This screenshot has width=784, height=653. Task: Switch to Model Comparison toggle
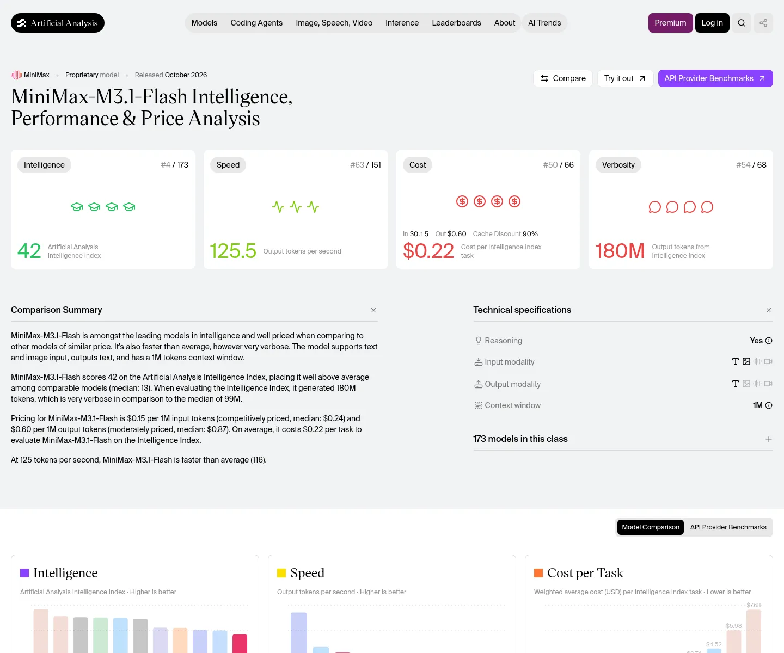(x=651, y=527)
